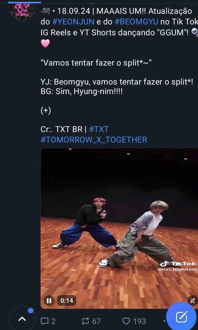
Task: Tap the TikTok watermark on video
Action: (x=178, y=266)
